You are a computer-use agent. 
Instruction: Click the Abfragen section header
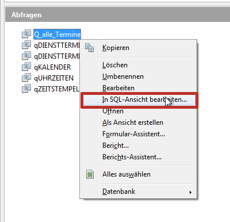click(x=117, y=15)
